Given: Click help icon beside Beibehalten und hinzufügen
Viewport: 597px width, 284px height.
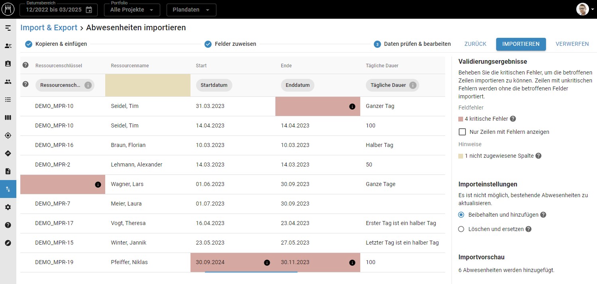Looking at the screenshot, I should [543, 215].
